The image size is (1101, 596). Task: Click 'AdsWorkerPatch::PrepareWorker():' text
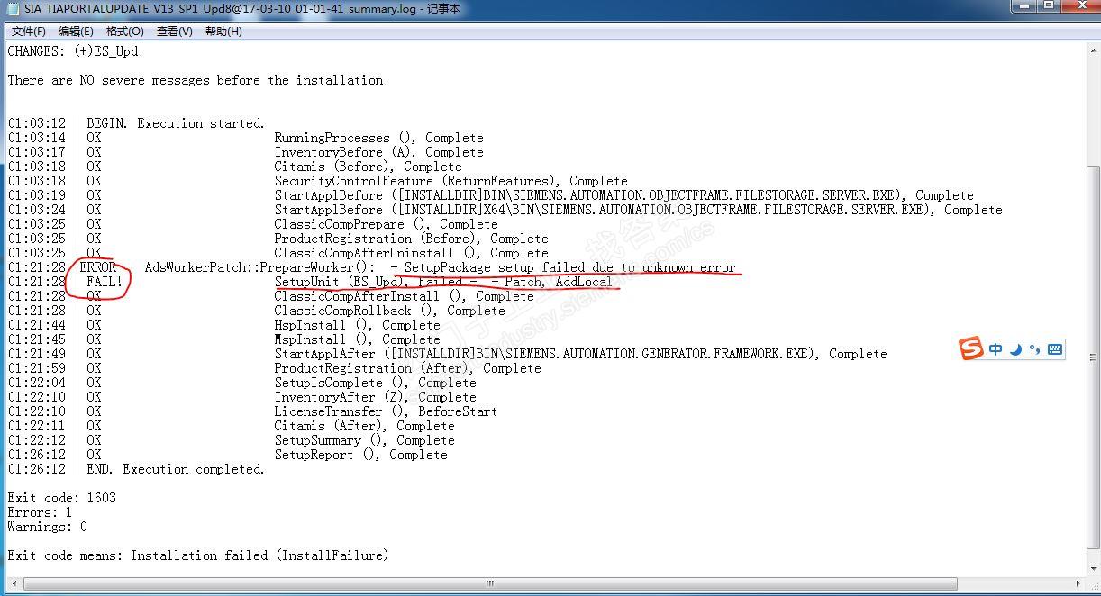click(259, 267)
